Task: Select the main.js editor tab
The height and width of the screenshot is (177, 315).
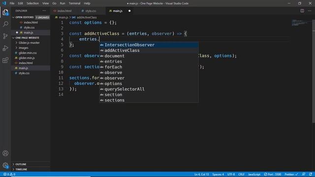Action: click(117, 11)
